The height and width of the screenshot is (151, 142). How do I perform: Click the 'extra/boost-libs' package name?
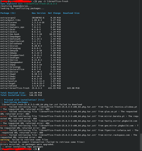(10, 20)
